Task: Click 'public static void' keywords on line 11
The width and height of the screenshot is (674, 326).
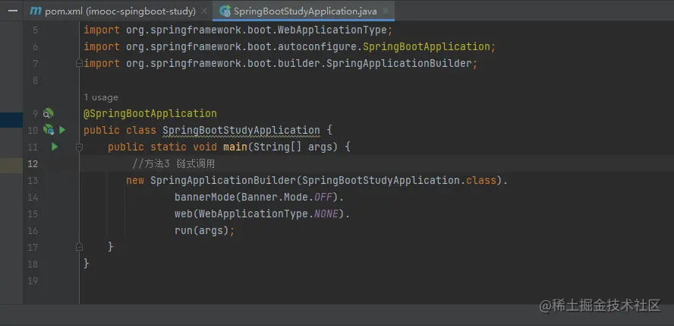Action: coord(162,147)
